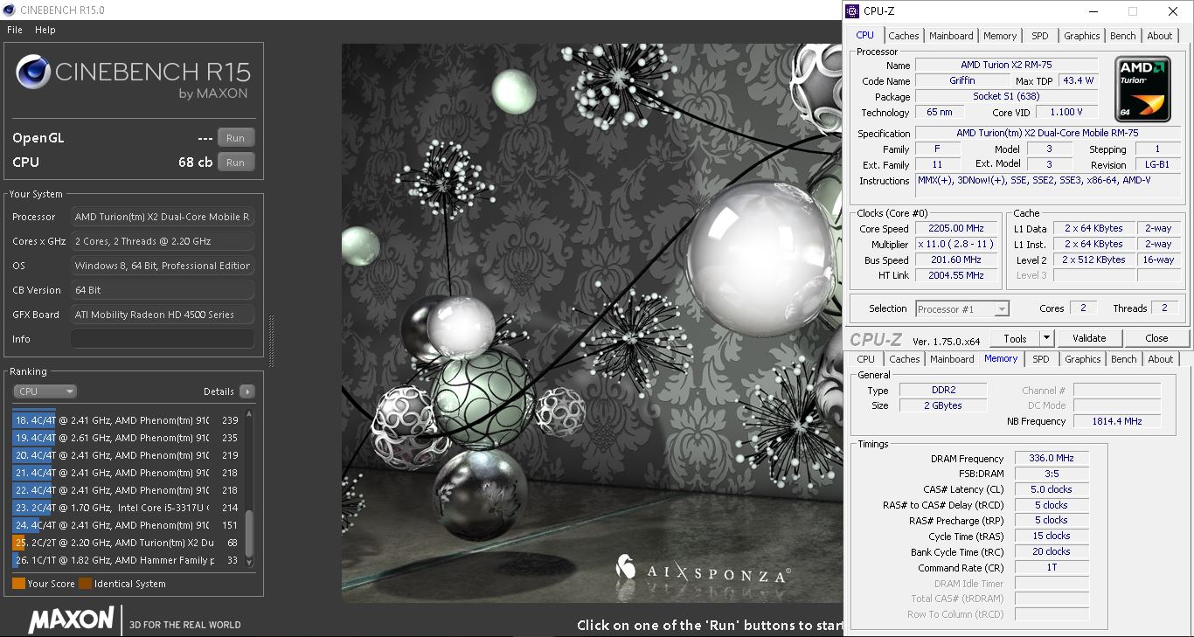Click ranking scrollbar down arrow

(249, 564)
